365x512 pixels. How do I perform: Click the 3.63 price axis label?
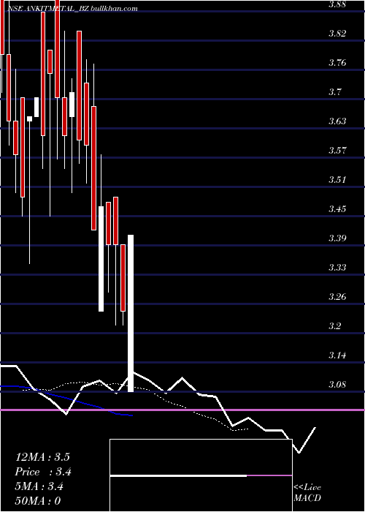click(x=339, y=121)
